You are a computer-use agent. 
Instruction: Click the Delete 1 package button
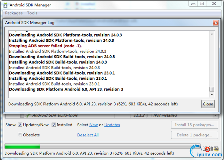point(194,135)
